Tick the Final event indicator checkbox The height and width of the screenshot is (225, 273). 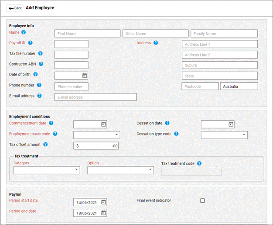[x=202, y=201]
